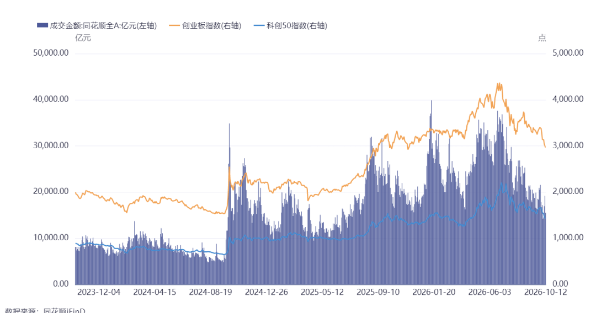
Task: Toggle the 科创50指数(右轴) legend entry
Action: (x=290, y=25)
